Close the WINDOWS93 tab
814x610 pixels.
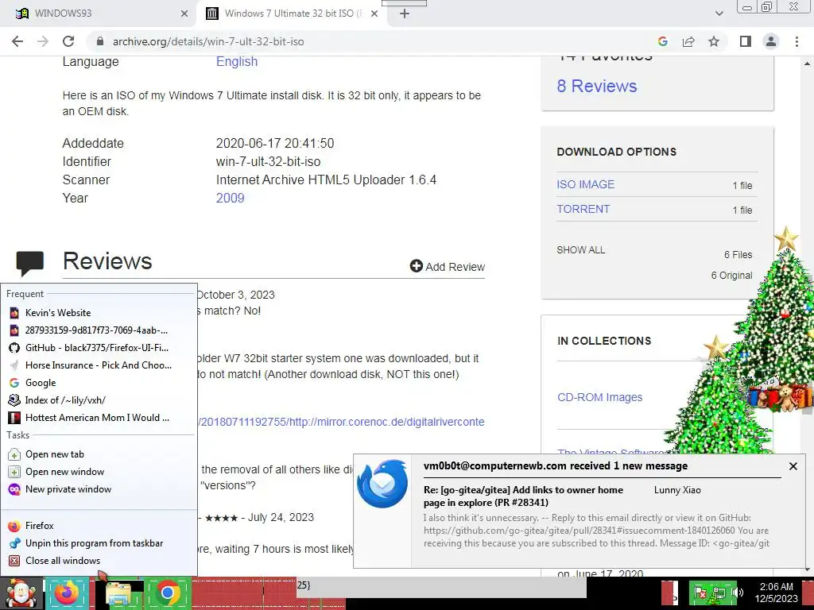click(x=184, y=14)
